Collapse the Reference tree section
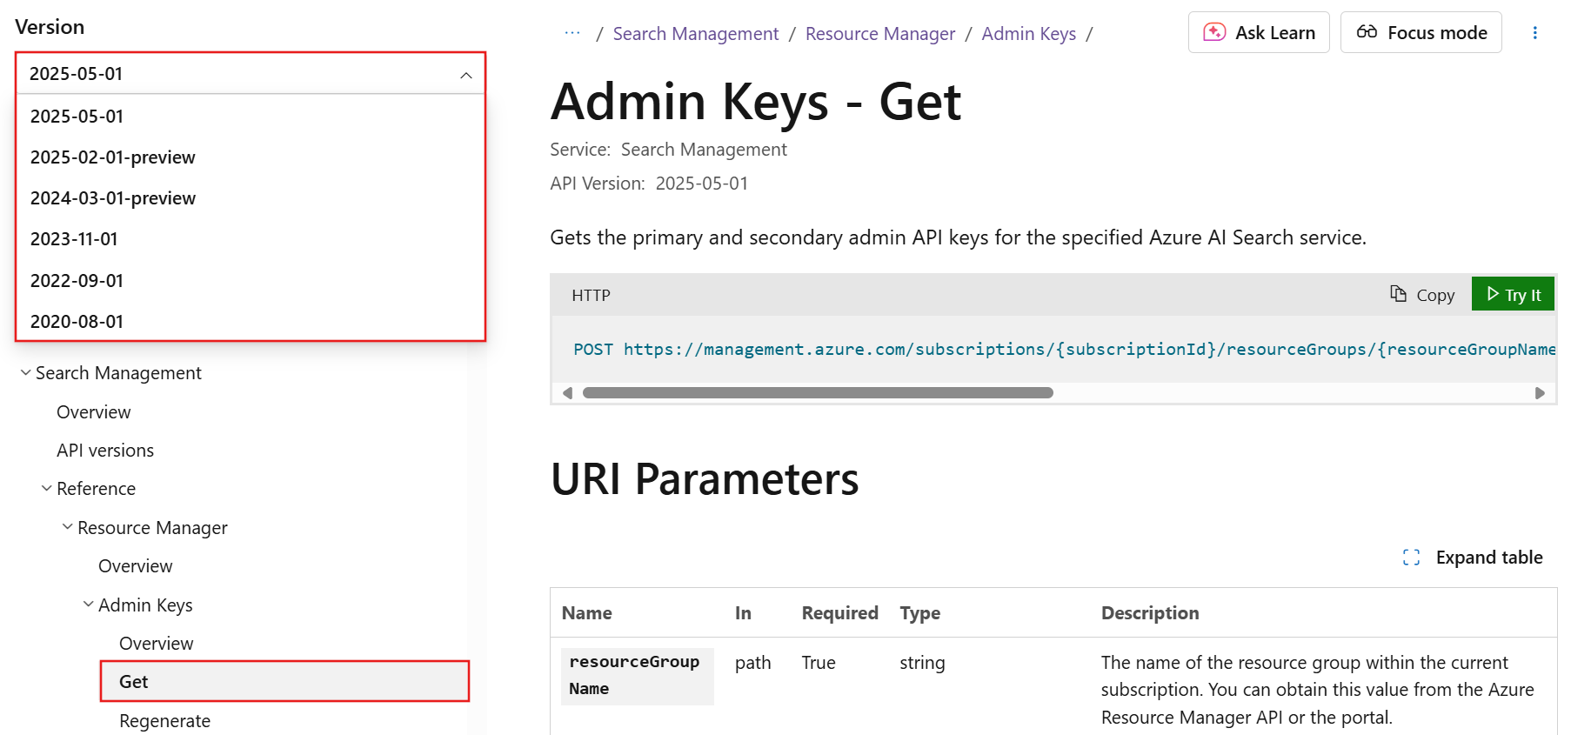Viewport: 1571px width, 735px height. coord(47,488)
